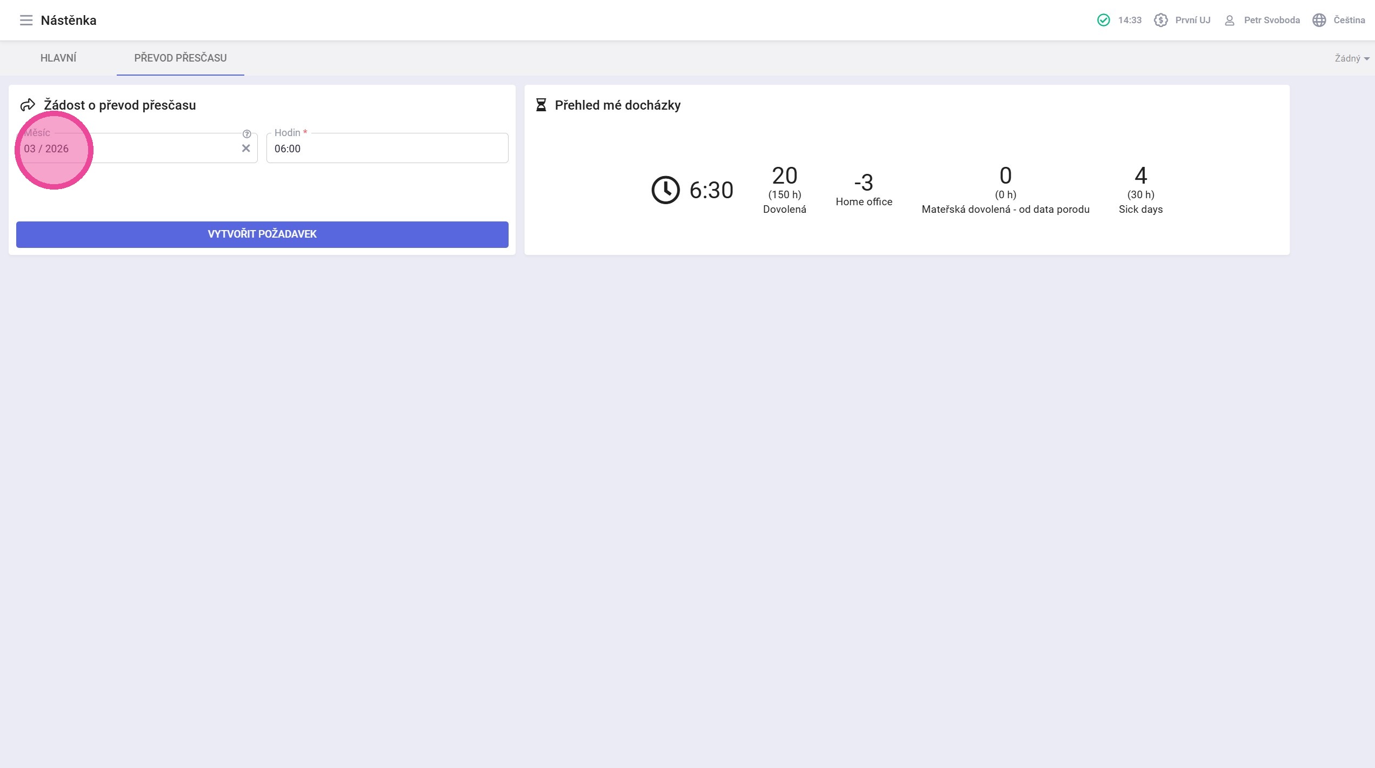Expand the Žádný dropdown

coord(1351,58)
